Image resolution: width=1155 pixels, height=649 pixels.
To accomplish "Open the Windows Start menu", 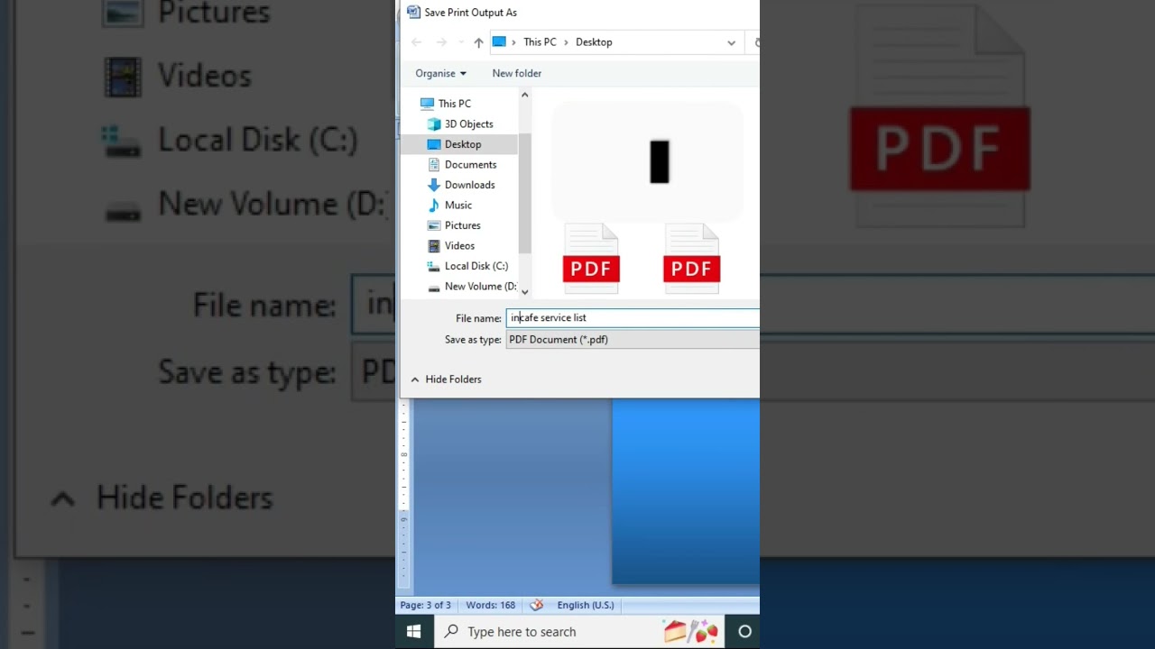I will [x=414, y=632].
